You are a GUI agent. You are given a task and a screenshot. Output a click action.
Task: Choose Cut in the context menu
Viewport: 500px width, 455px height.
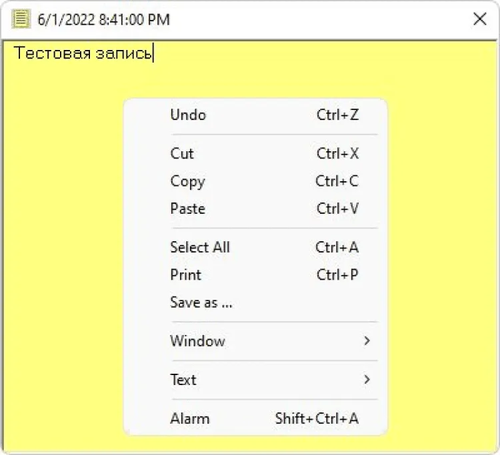182,153
